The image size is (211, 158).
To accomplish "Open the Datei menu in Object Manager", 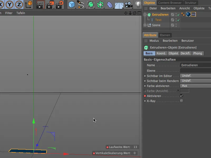I will (153, 8).
